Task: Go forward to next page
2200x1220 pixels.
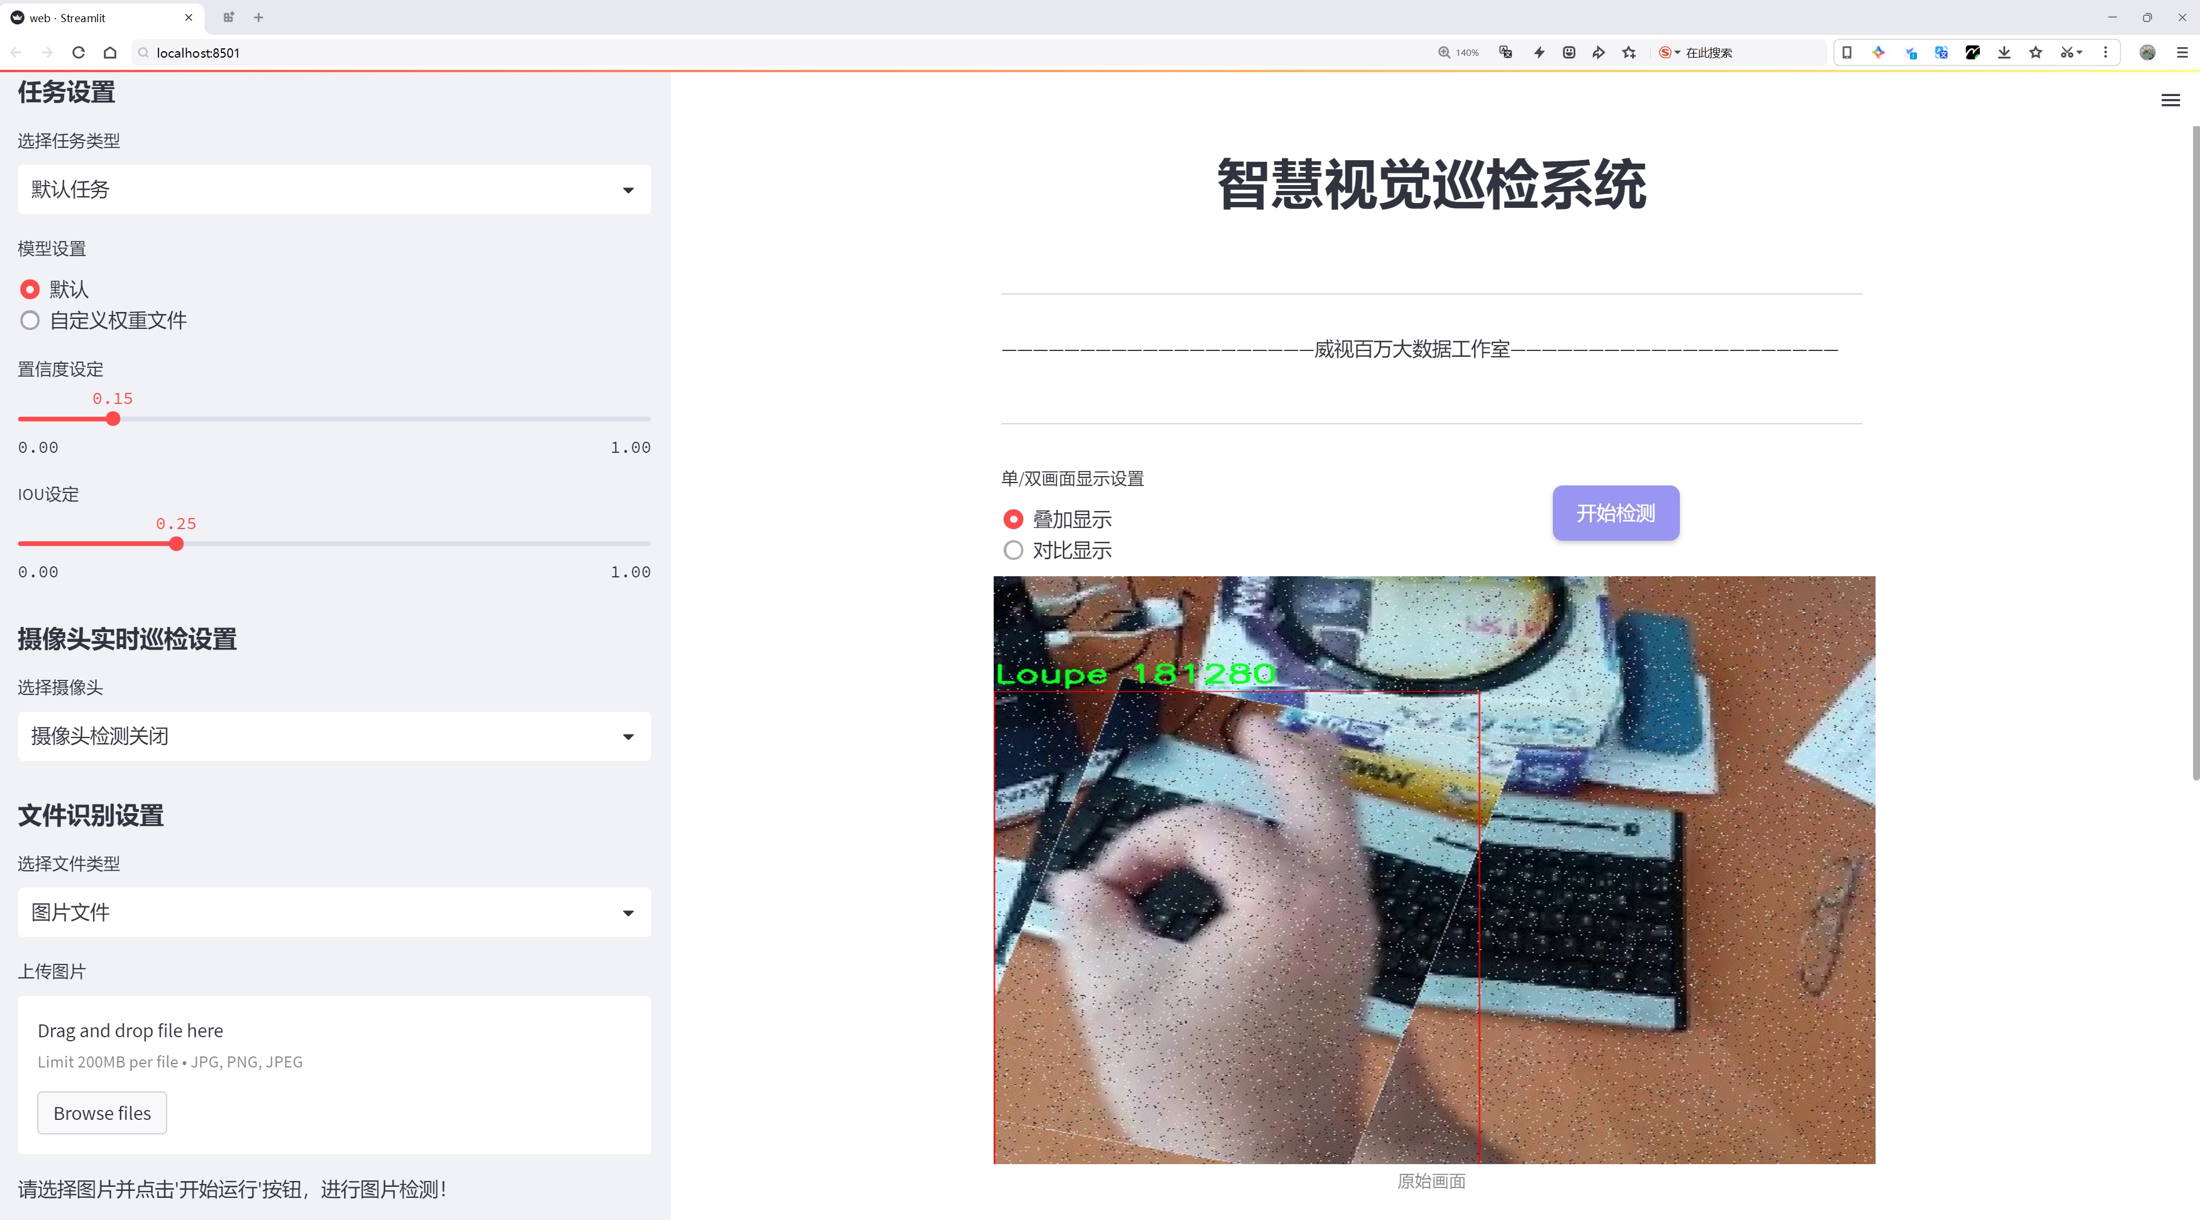Action: coord(47,53)
